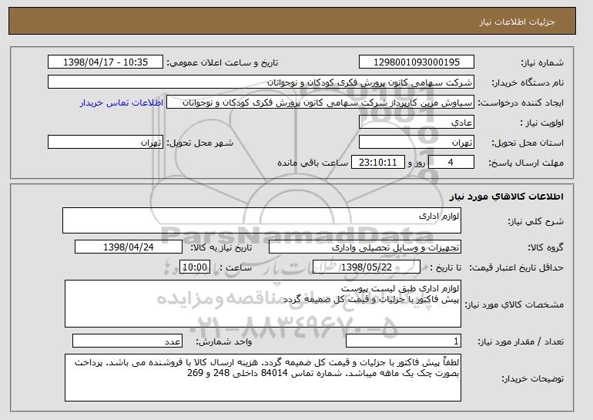Click the header title جزئیات اطلاعات نیاز
This screenshot has width=593, height=420.
tap(517, 22)
